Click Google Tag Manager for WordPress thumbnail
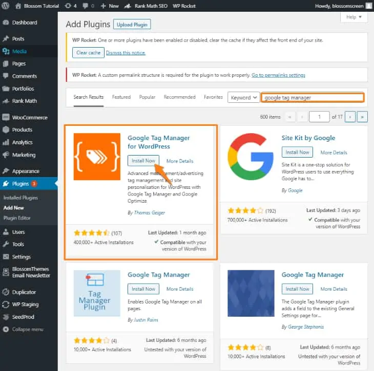The width and height of the screenshot is (374, 371). click(x=97, y=157)
